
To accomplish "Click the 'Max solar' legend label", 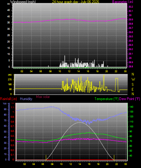I will pos(43,97).
